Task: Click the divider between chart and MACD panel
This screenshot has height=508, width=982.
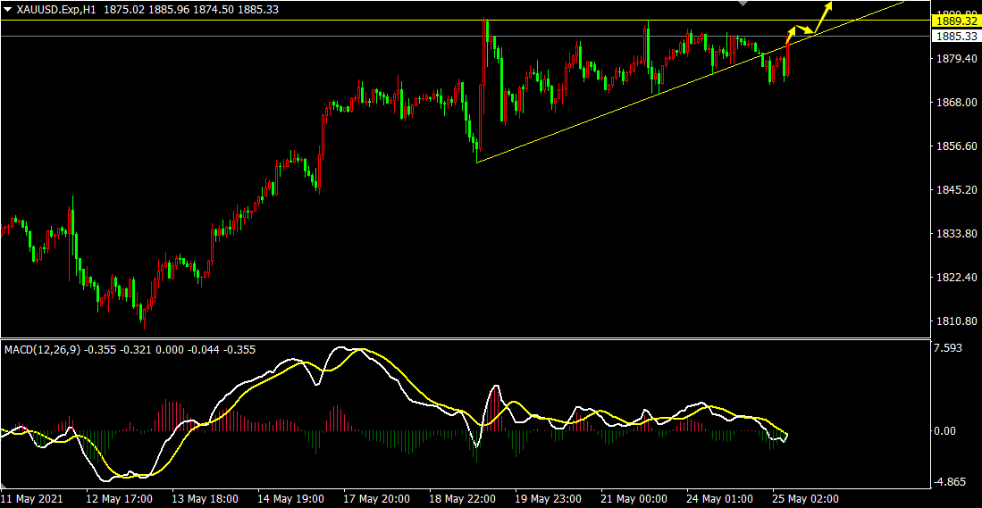Action: 465,338
